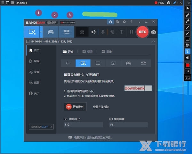Click the back arrow mode button

point(68,63)
